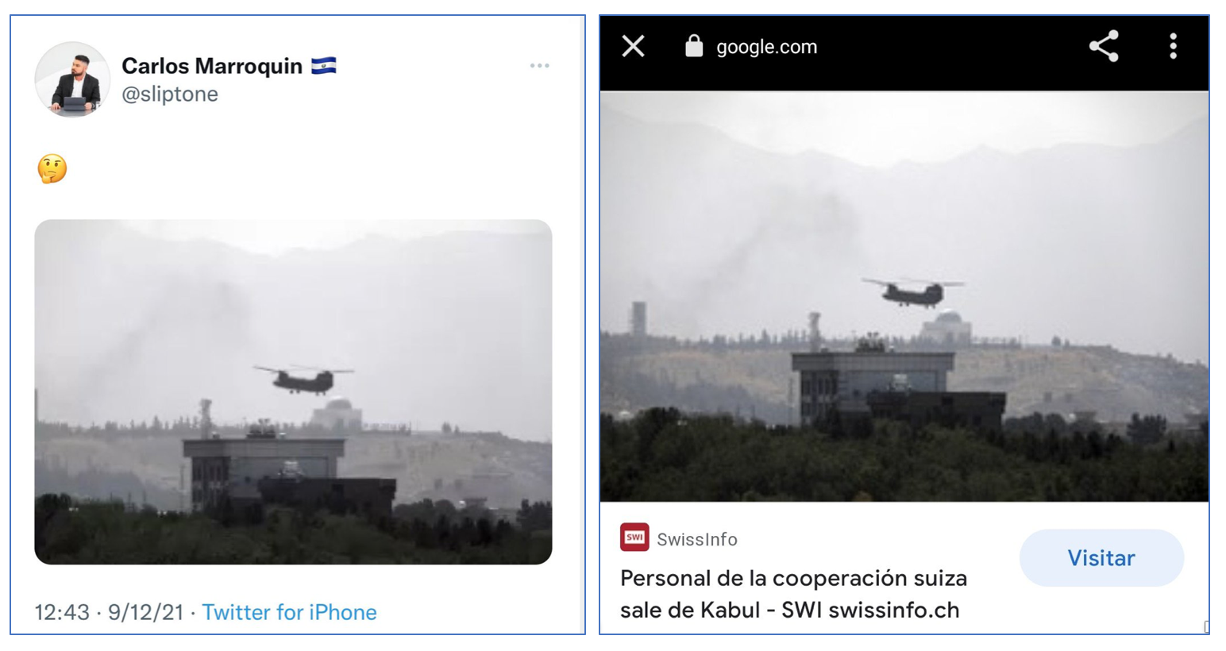1226x651 pixels.
Task: Open the vertical three-dot browser menu
Action: [1173, 46]
